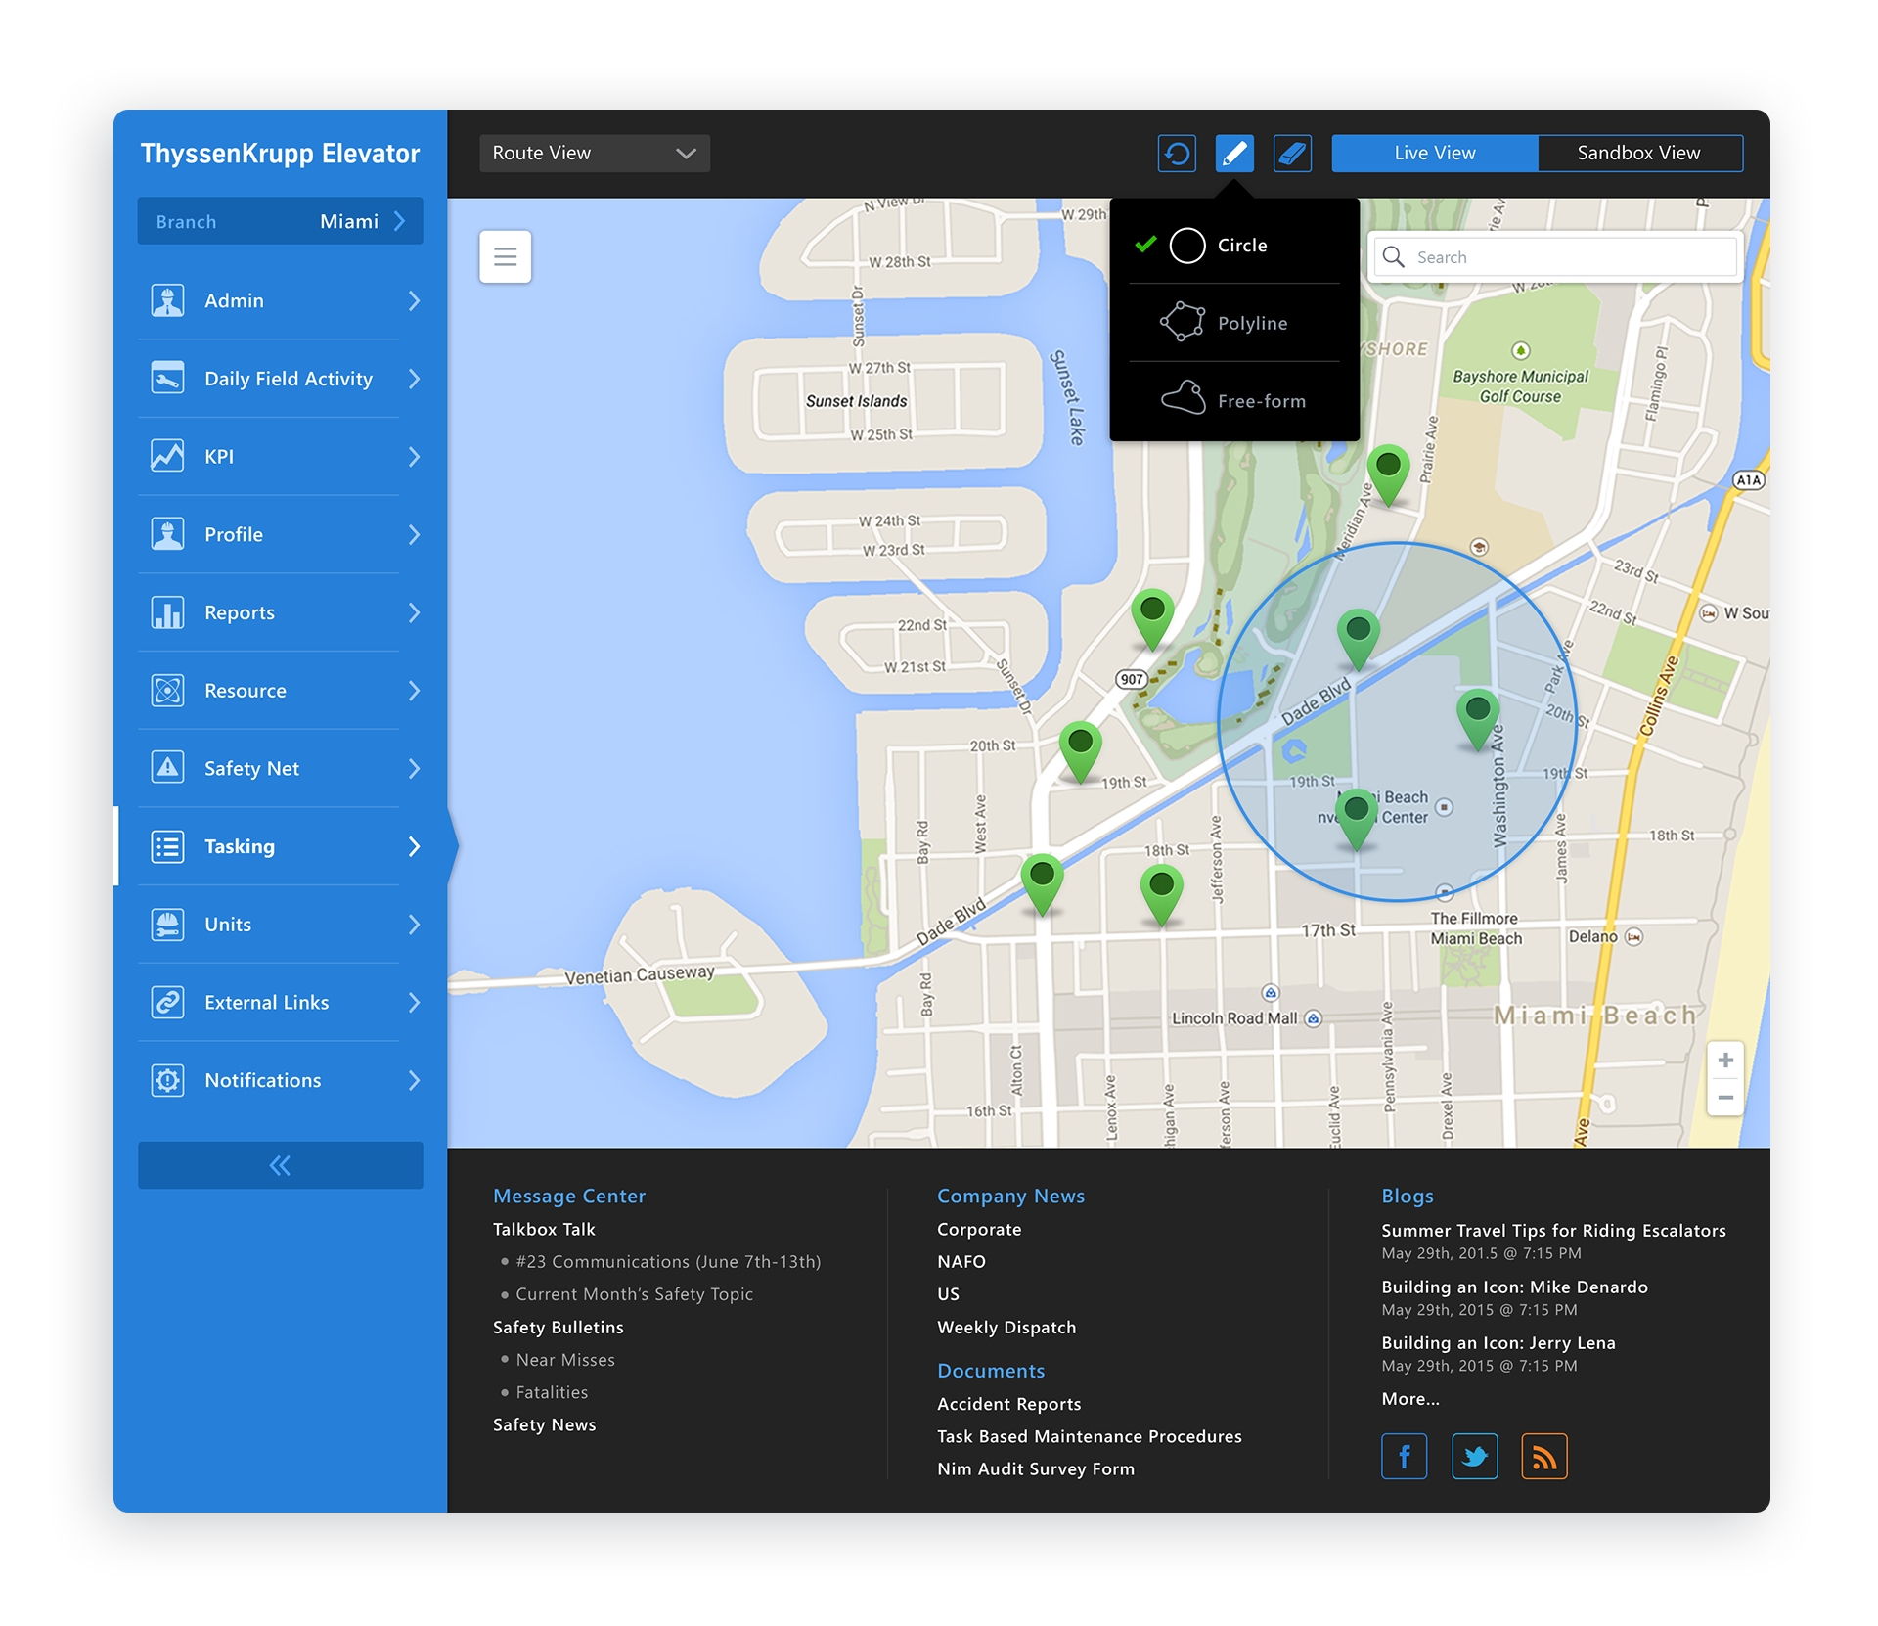Viewport: 1878px width, 1626px height.
Task: Open the Notifications menu item
Action: click(280, 1080)
